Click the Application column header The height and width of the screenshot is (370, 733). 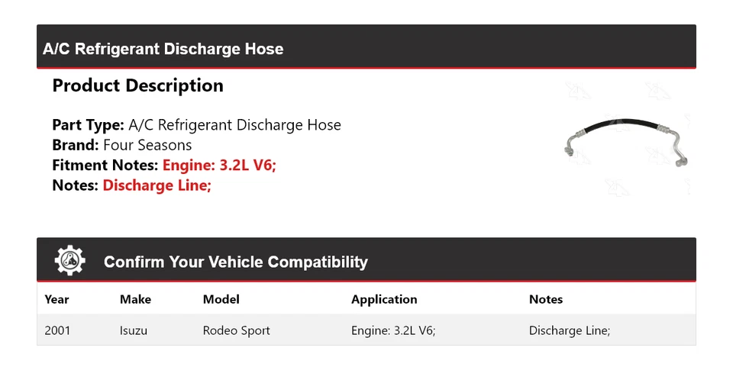[384, 299]
